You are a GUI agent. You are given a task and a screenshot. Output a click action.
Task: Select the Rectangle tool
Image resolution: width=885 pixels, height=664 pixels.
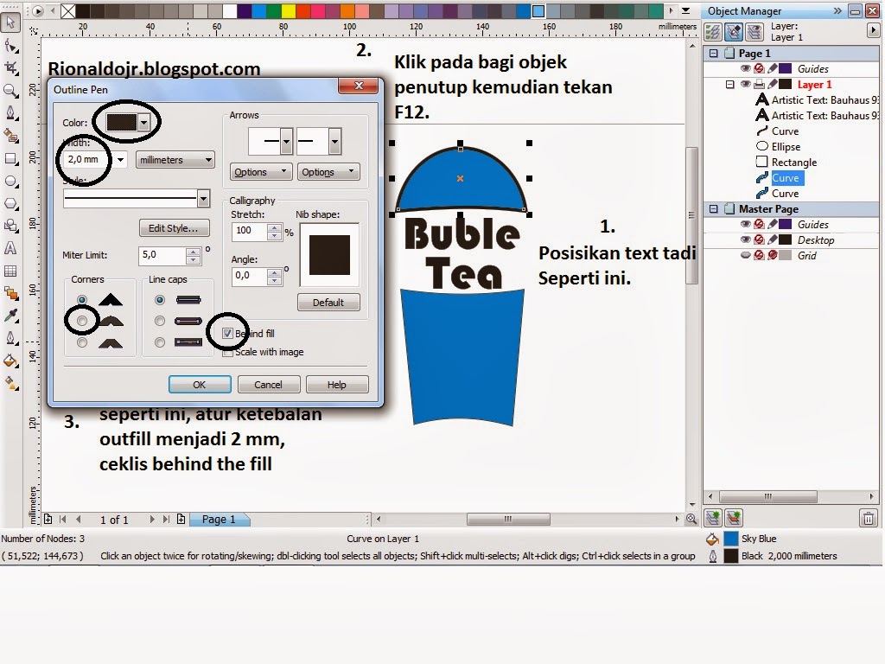(10, 158)
